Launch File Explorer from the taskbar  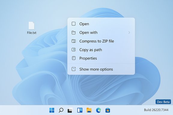pyautogui.click(x=89, y=110)
